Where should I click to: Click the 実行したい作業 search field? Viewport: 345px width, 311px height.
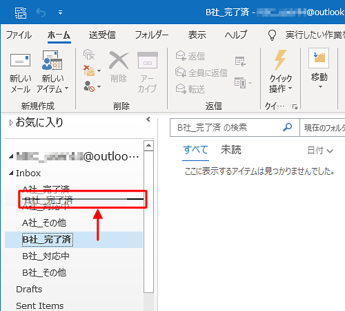click(x=315, y=35)
